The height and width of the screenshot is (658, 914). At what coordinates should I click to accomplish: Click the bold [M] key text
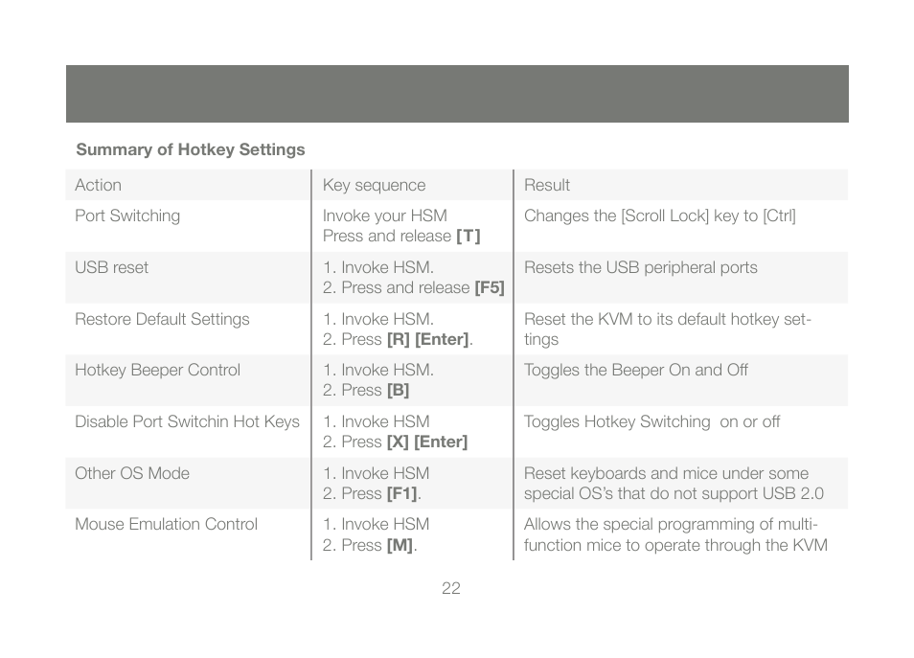pyautogui.click(x=400, y=546)
